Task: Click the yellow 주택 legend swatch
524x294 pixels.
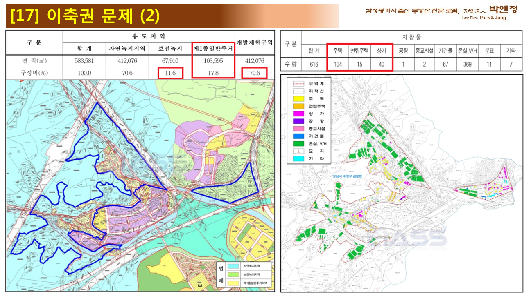Action: [298, 98]
